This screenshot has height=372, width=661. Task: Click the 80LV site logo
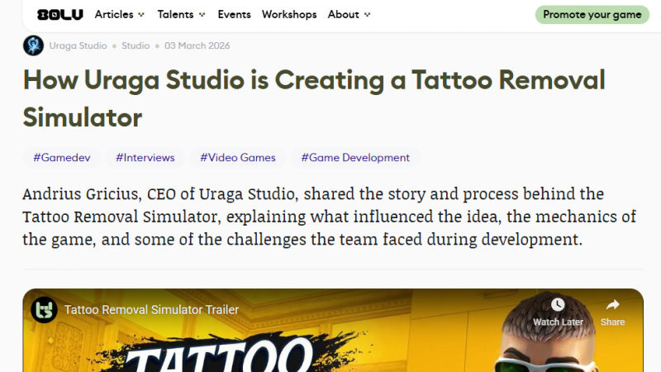coord(60,15)
